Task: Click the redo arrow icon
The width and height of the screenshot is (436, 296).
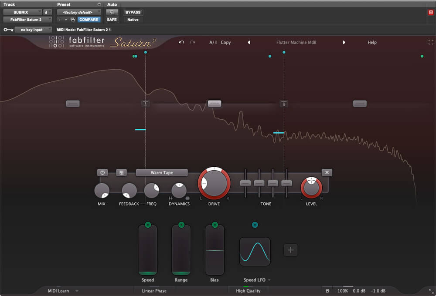Action: coord(192,43)
